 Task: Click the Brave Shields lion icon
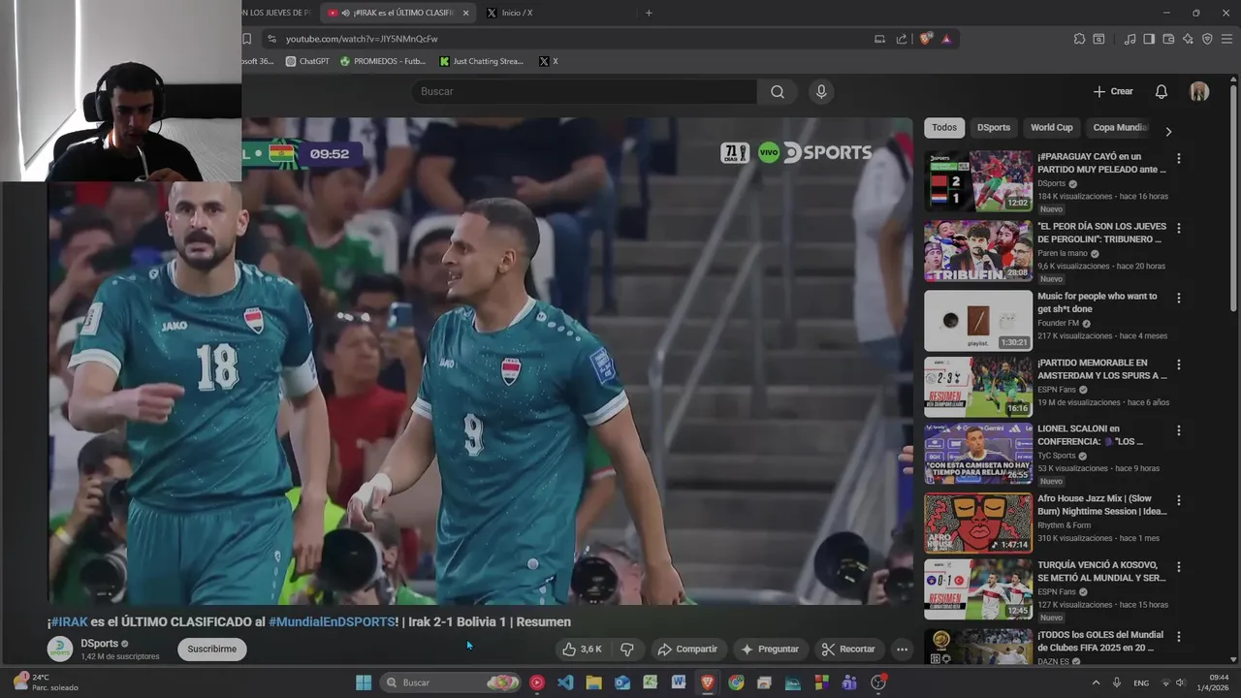926,39
